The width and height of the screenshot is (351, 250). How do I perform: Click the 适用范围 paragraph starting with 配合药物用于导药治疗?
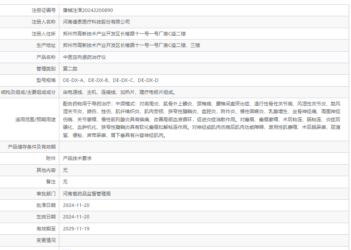(202, 119)
